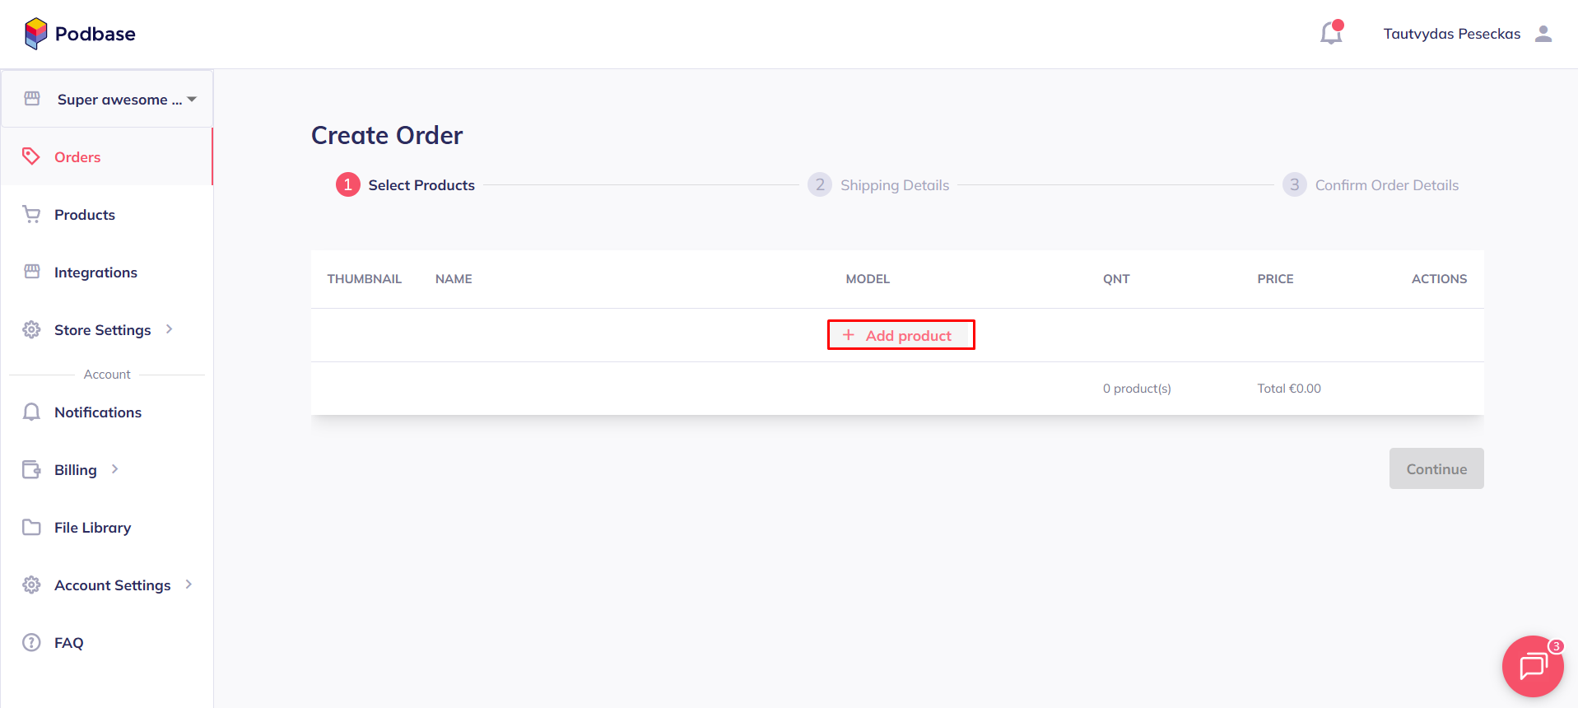Open the notification bell in header

pos(1330,34)
